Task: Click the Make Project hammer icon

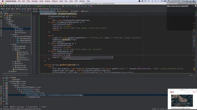Action: [x=35, y=6]
